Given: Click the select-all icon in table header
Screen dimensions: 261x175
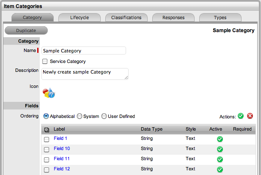Looking at the screenshot, I should click(x=46, y=129).
